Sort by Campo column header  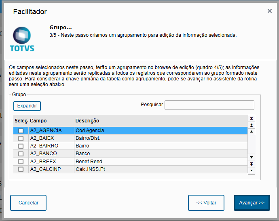(x=38, y=121)
